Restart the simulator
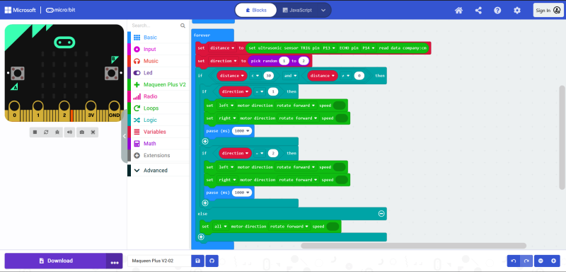Screen dimensions: 566x272 tap(46, 132)
